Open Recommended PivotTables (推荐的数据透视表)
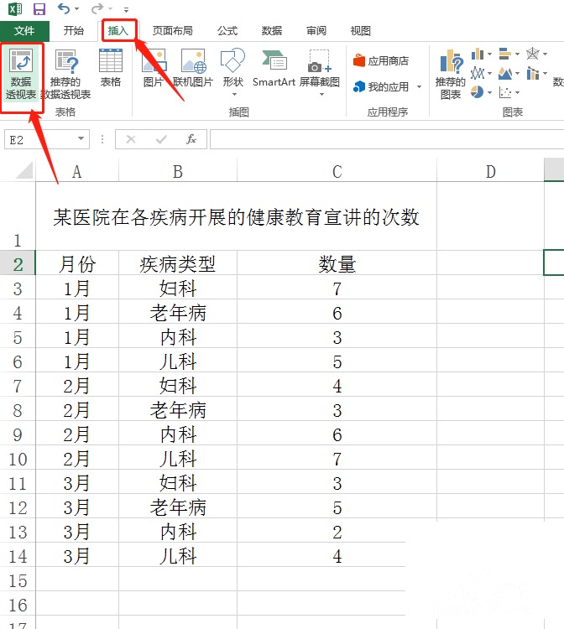The image size is (564, 629). point(65,75)
